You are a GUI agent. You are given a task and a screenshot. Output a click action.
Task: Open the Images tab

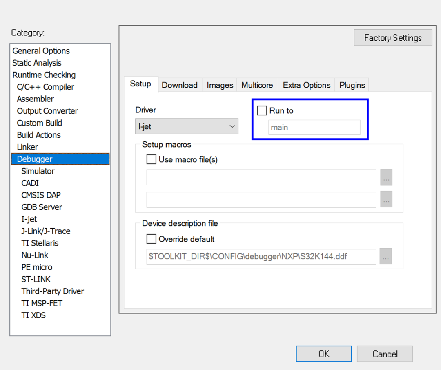click(219, 85)
